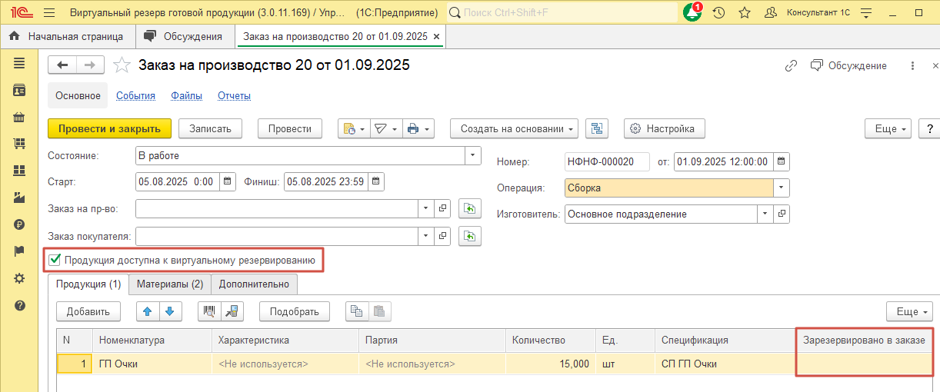The height and width of the screenshot is (392, 940).
Task: Click the barcode search icon
Action: [x=208, y=311]
